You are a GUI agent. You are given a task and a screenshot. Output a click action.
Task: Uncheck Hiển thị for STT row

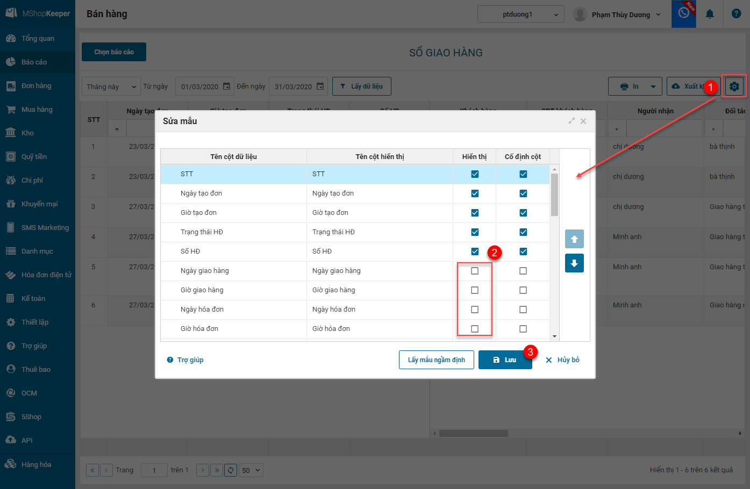click(475, 174)
